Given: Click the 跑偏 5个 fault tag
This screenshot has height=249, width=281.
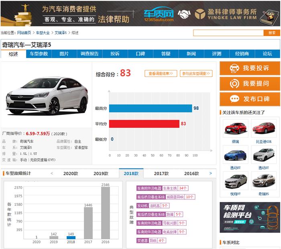Looking at the screenshot, I should click(160, 214).
